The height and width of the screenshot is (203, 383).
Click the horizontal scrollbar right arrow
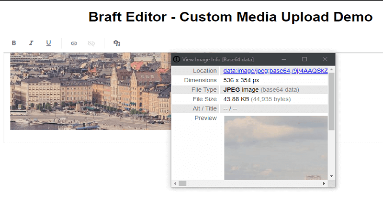(324, 183)
